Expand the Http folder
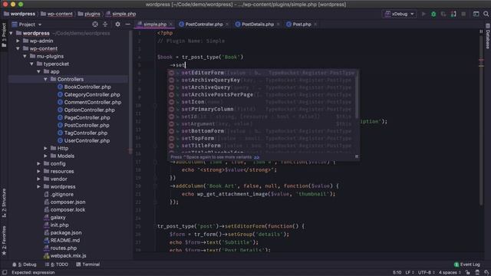491x276 pixels. coord(46,148)
